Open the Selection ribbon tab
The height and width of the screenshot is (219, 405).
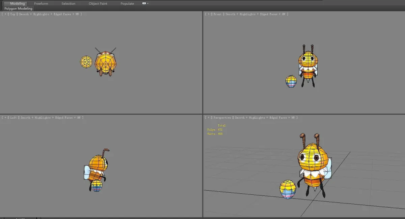68,3
